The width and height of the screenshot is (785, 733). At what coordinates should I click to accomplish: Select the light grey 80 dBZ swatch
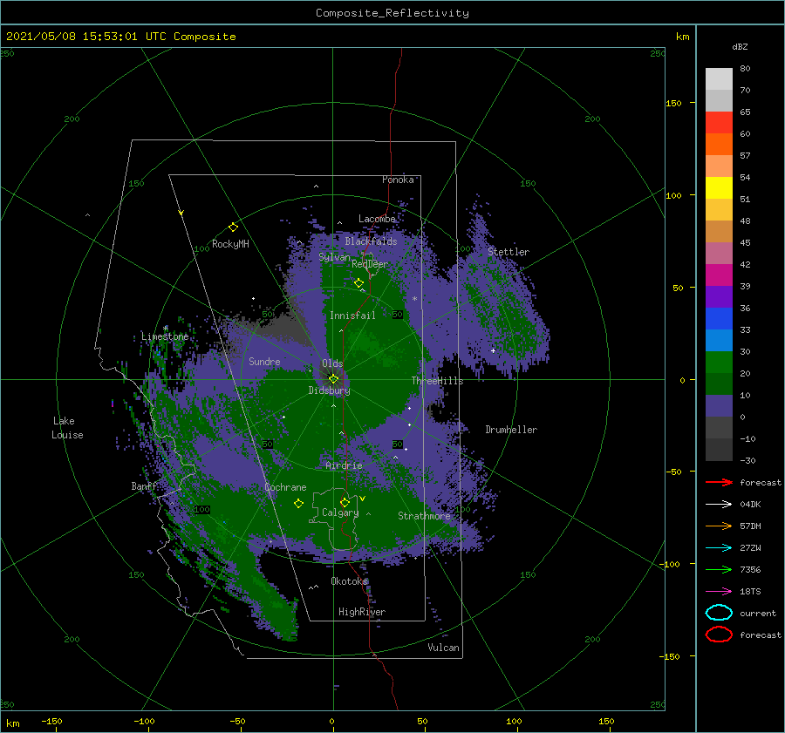coord(719,78)
